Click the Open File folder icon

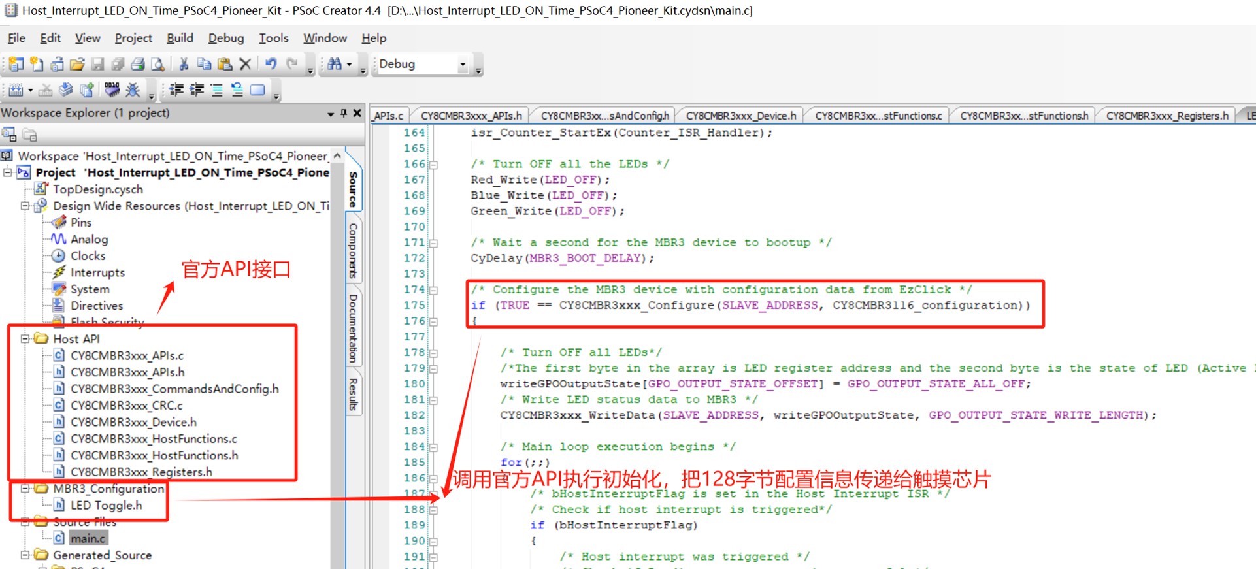(x=77, y=64)
